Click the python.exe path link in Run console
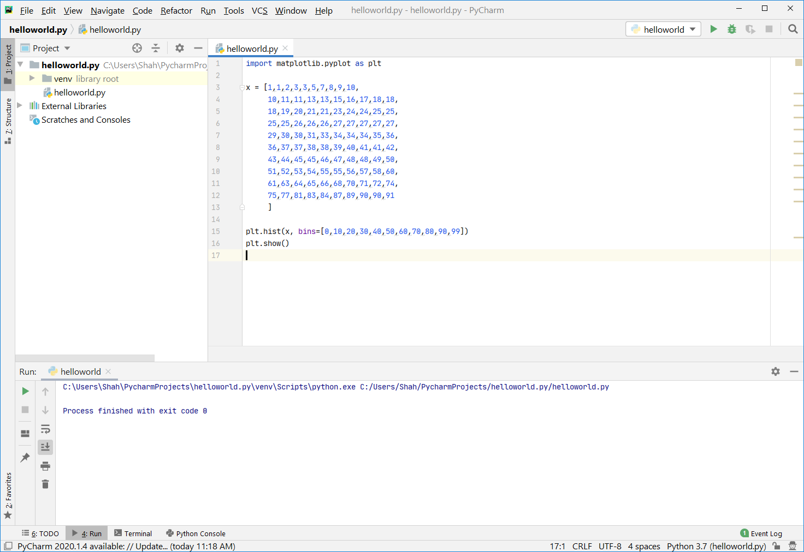The height and width of the screenshot is (552, 804). coord(209,387)
